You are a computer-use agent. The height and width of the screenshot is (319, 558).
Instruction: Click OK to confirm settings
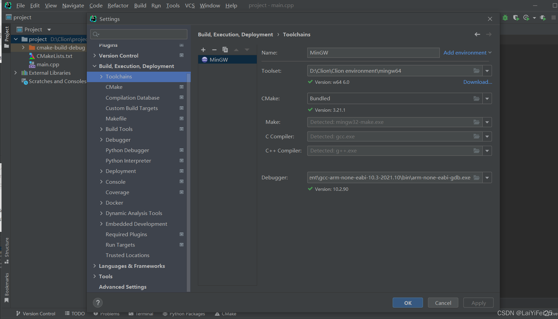[408, 303]
